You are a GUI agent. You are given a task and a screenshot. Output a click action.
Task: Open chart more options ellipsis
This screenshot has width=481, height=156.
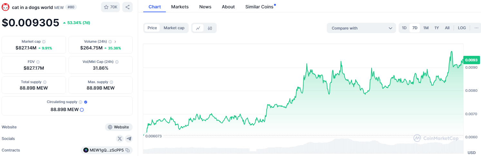476,28
